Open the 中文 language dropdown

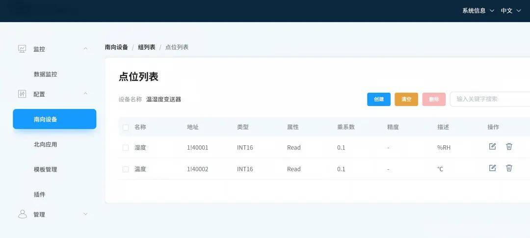tap(511, 10)
